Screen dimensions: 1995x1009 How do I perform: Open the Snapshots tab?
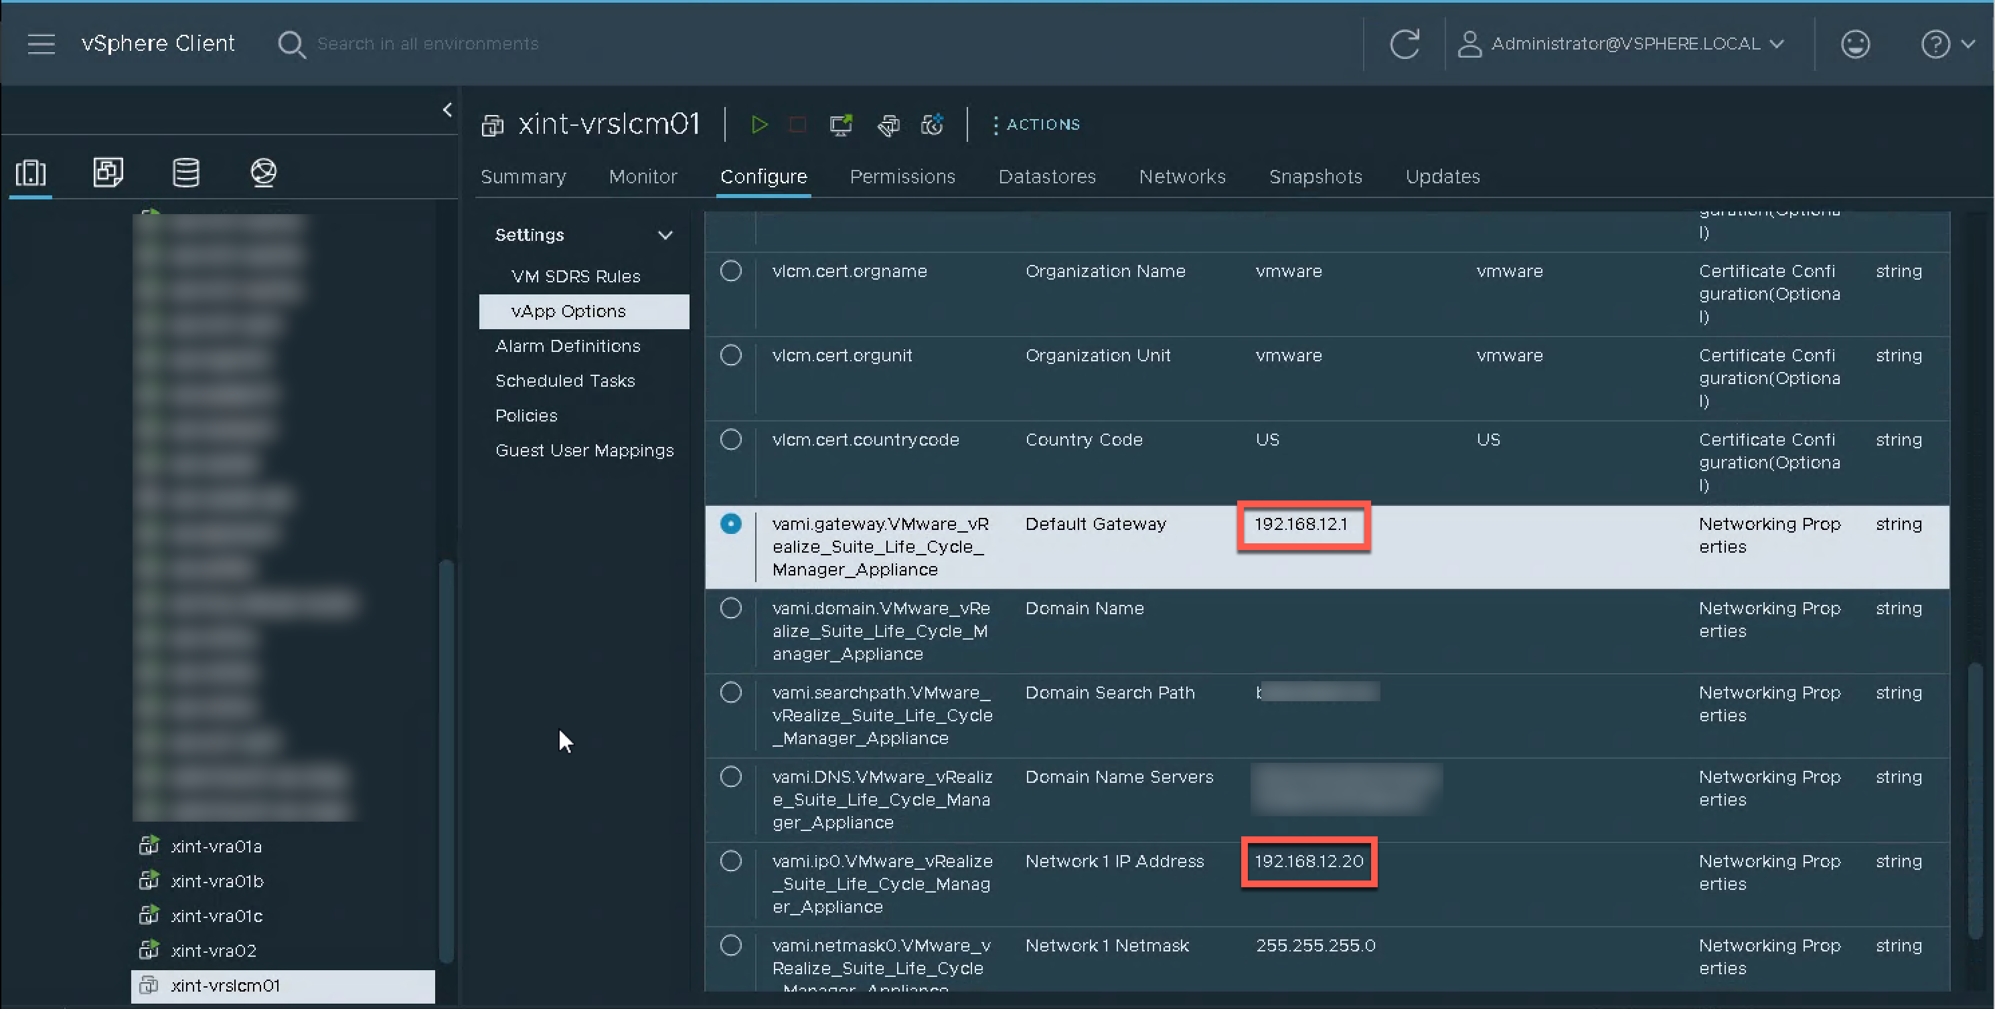[x=1315, y=177]
